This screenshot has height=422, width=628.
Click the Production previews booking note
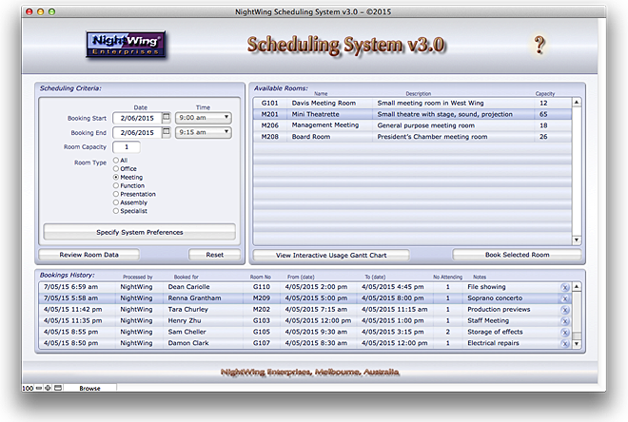point(499,309)
